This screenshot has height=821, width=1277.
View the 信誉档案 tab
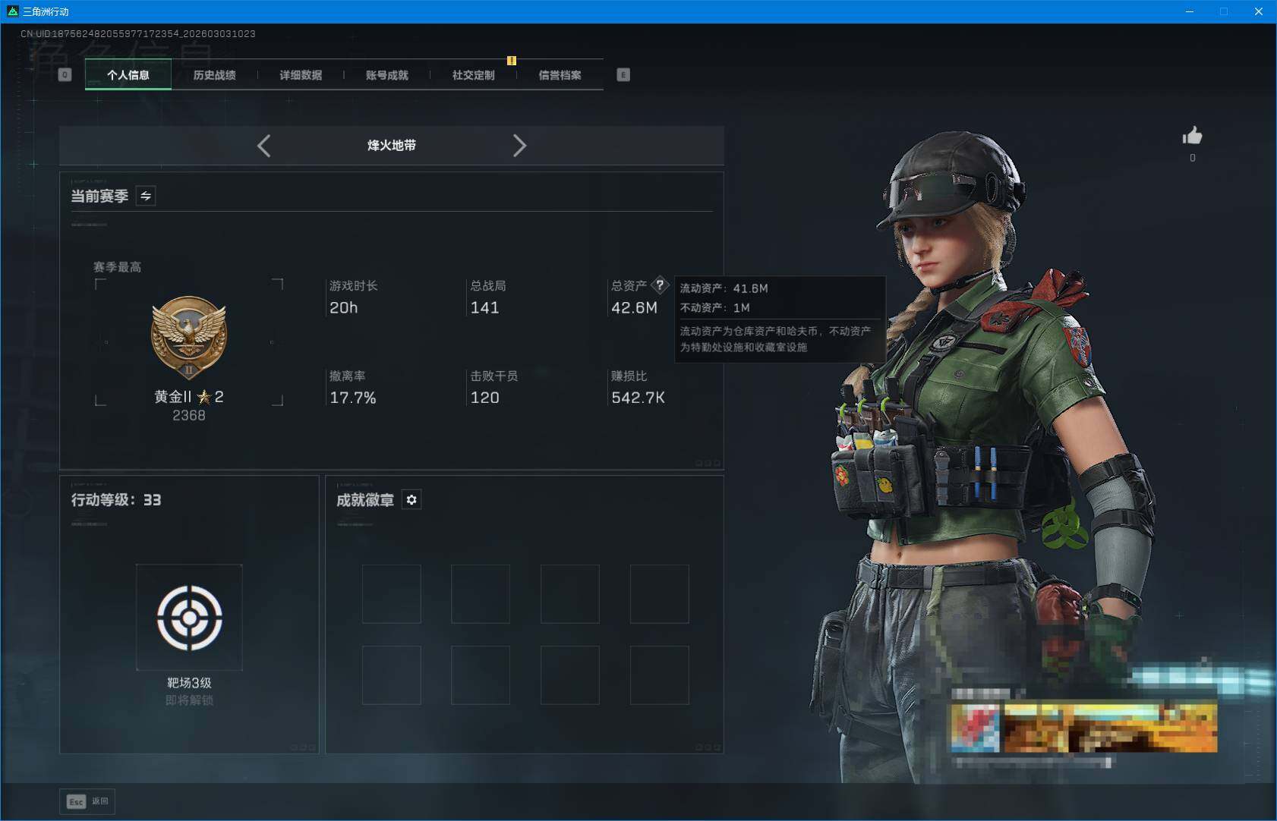pyautogui.click(x=561, y=75)
